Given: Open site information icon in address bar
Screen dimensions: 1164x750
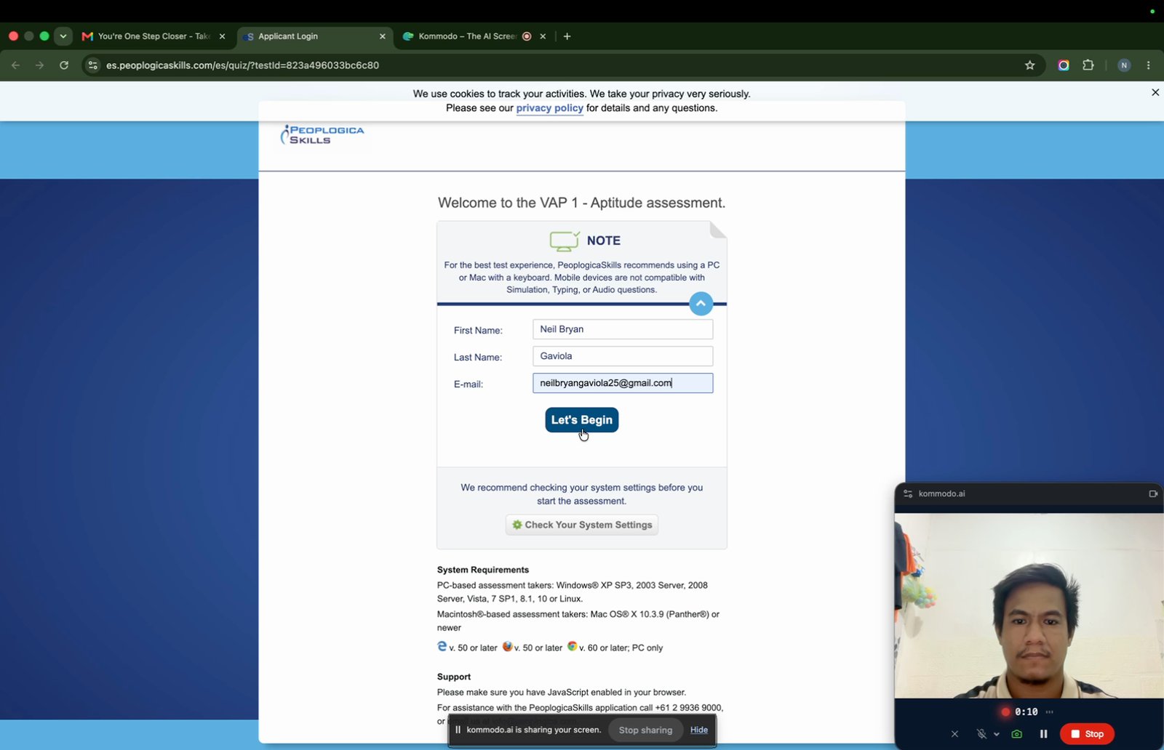Looking at the screenshot, I should 92,65.
